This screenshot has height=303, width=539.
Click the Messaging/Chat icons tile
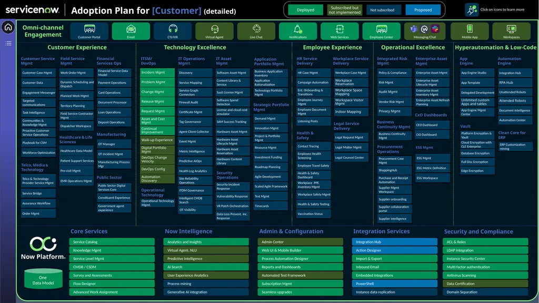tap(425, 31)
